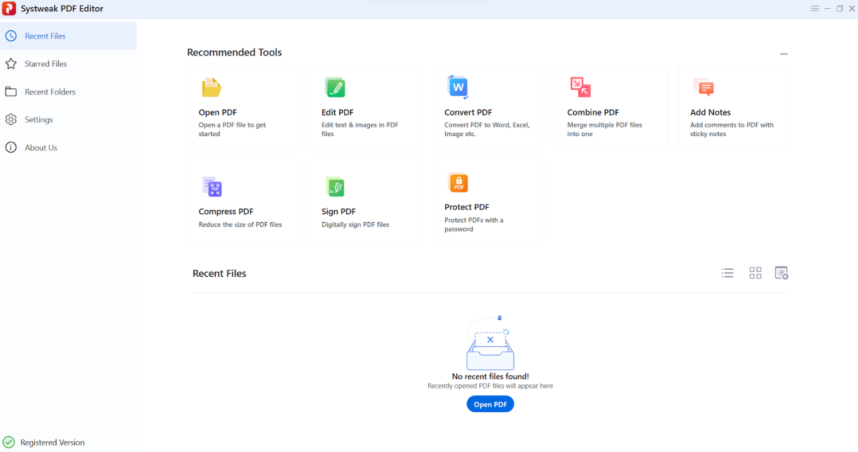Click the Protect PDF lock icon
Viewport: 858px width, 452px height.
point(458,183)
